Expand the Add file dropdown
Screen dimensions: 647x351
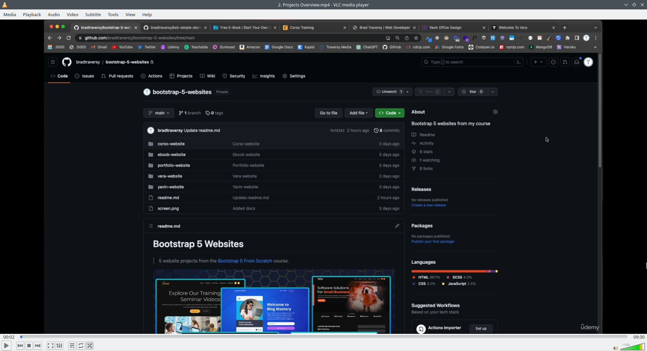[x=359, y=113]
